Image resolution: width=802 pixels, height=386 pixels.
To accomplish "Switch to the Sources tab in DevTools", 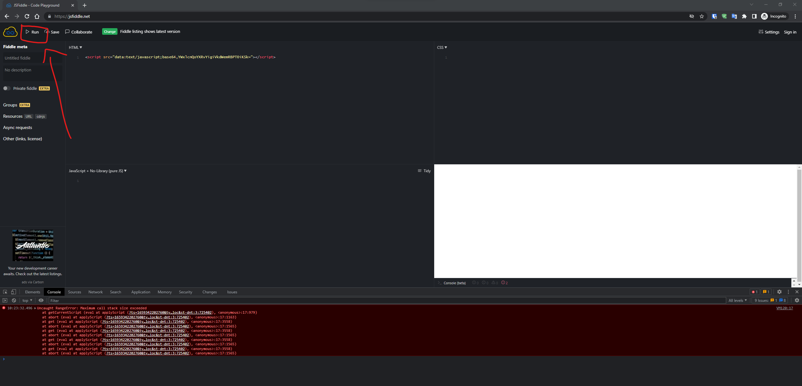I will pyautogui.click(x=74, y=292).
